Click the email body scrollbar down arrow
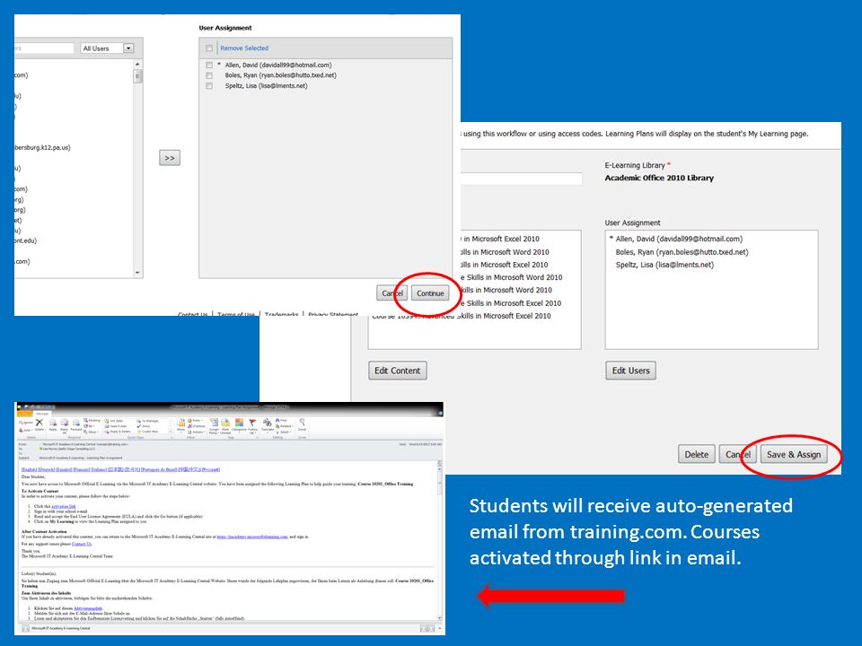862x646 pixels. [x=440, y=617]
